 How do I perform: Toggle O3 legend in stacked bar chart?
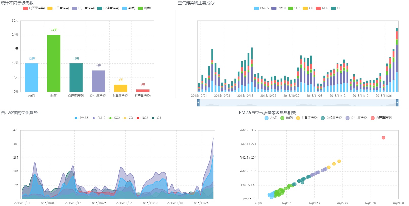(336, 8)
